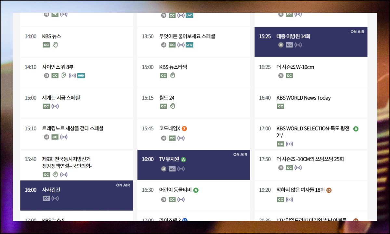Click the sign language hand icon under 월드 24
The height and width of the screenshot is (234, 390).
pos(172,106)
